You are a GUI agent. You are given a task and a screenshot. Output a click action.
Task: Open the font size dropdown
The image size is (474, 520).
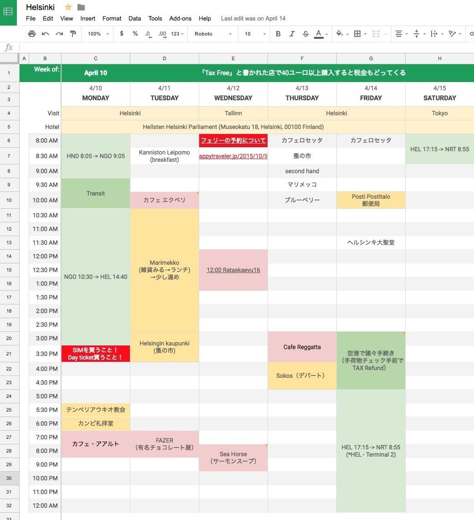(254, 34)
